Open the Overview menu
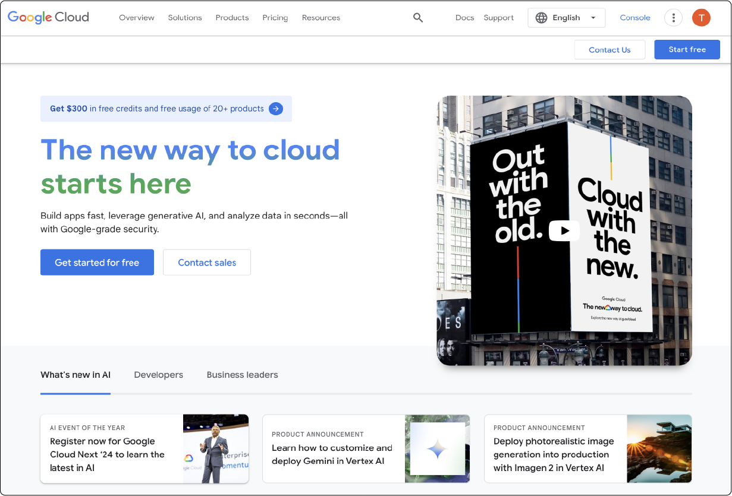The width and height of the screenshot is (732, 496). 137,18
